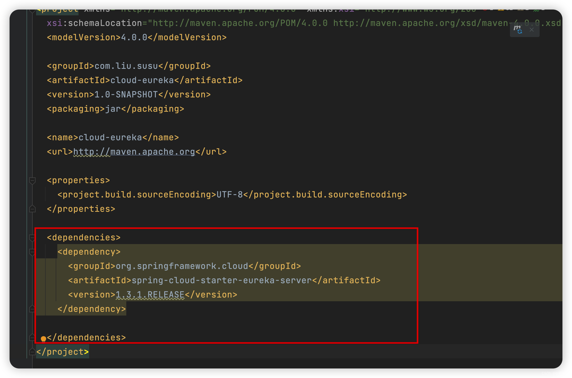This screenshot has width=572, height=378.
Task: Click the UTF-8 sourceEncoding value
Action: tap(230, 195)
